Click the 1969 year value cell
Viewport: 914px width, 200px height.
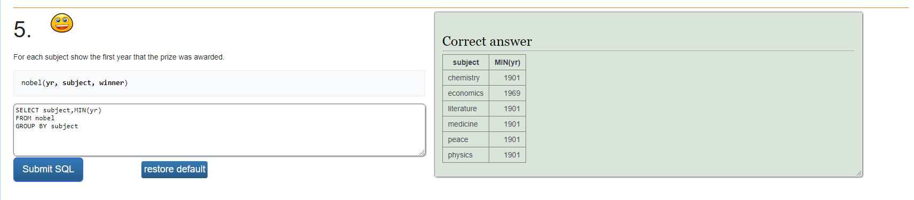507,93
